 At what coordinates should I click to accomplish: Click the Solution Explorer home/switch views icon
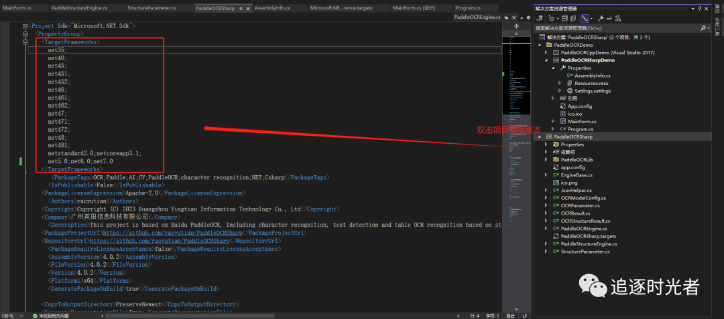tap(539, 19)
